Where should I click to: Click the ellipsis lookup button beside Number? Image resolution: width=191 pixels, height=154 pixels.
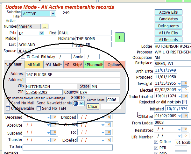45,26
